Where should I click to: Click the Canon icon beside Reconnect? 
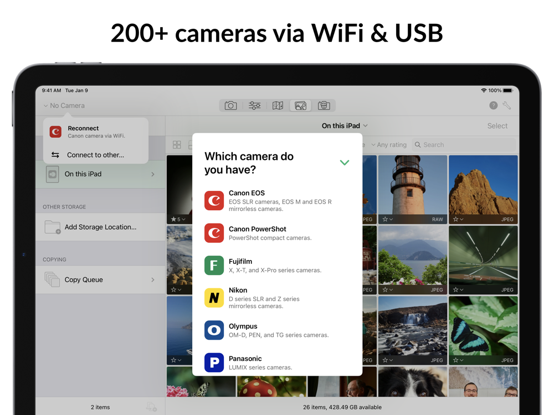click(x=55, y=132)
